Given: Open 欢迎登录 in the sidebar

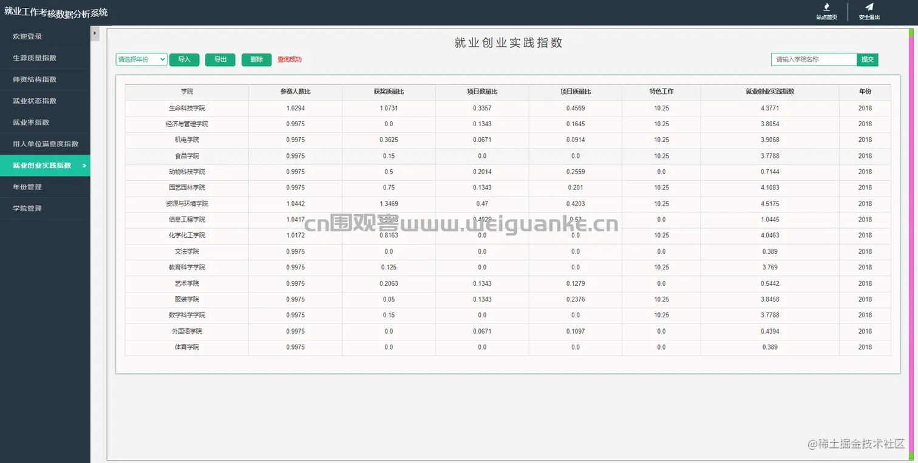Looking at the screenshot, I should [45, 36].
